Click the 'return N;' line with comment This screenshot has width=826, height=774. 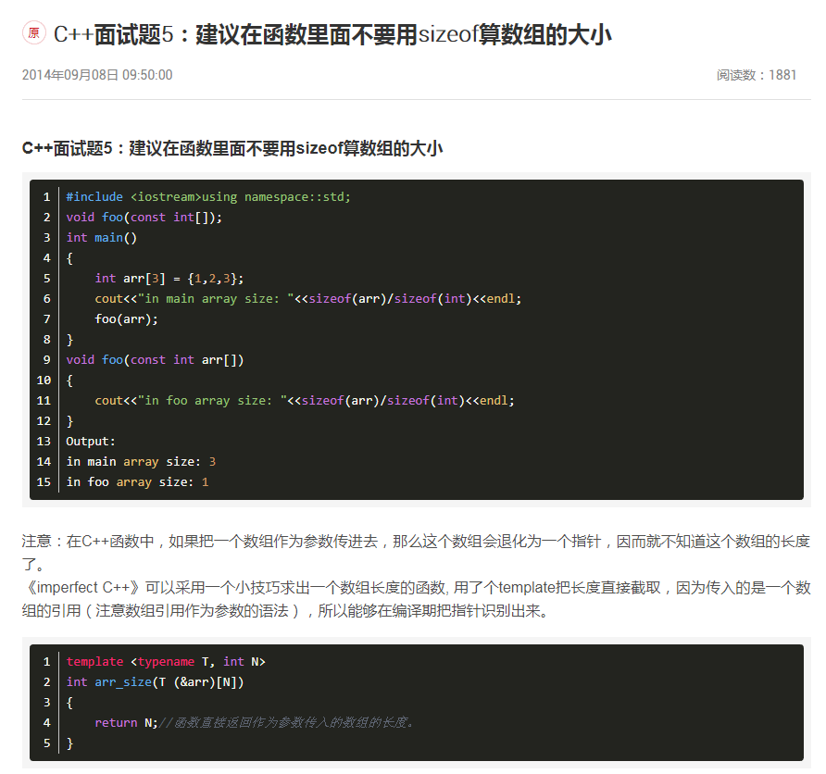coord(254,723)
